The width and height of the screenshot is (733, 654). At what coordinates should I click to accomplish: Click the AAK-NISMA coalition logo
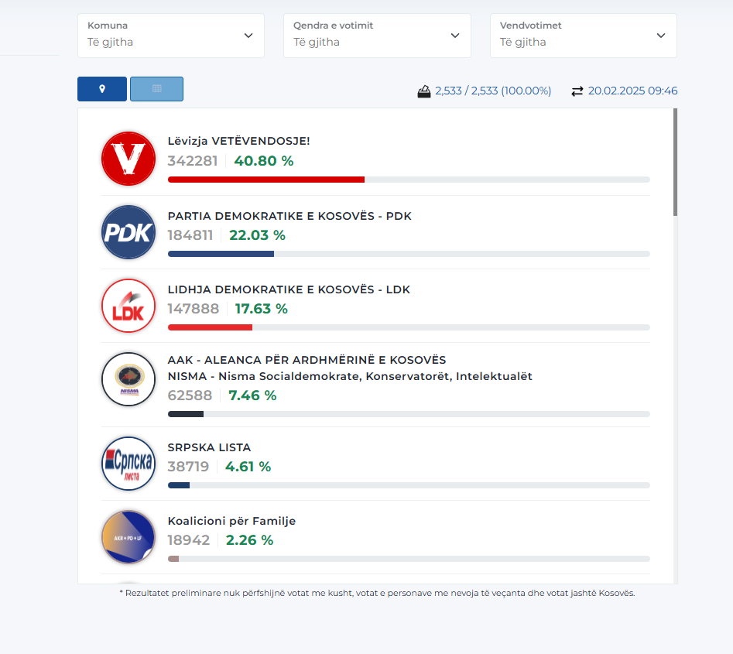click(x=128, y=379)
